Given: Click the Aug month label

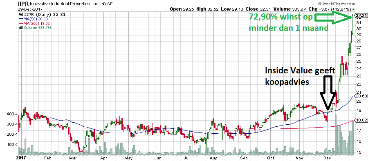Looking at the screenshot, I should pyautogui.click(x=213, y=158).
